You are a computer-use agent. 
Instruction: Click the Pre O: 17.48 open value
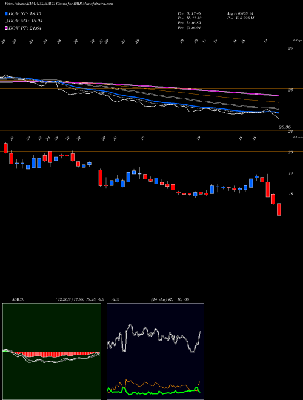pyautogui.click(x=189, y=13)
